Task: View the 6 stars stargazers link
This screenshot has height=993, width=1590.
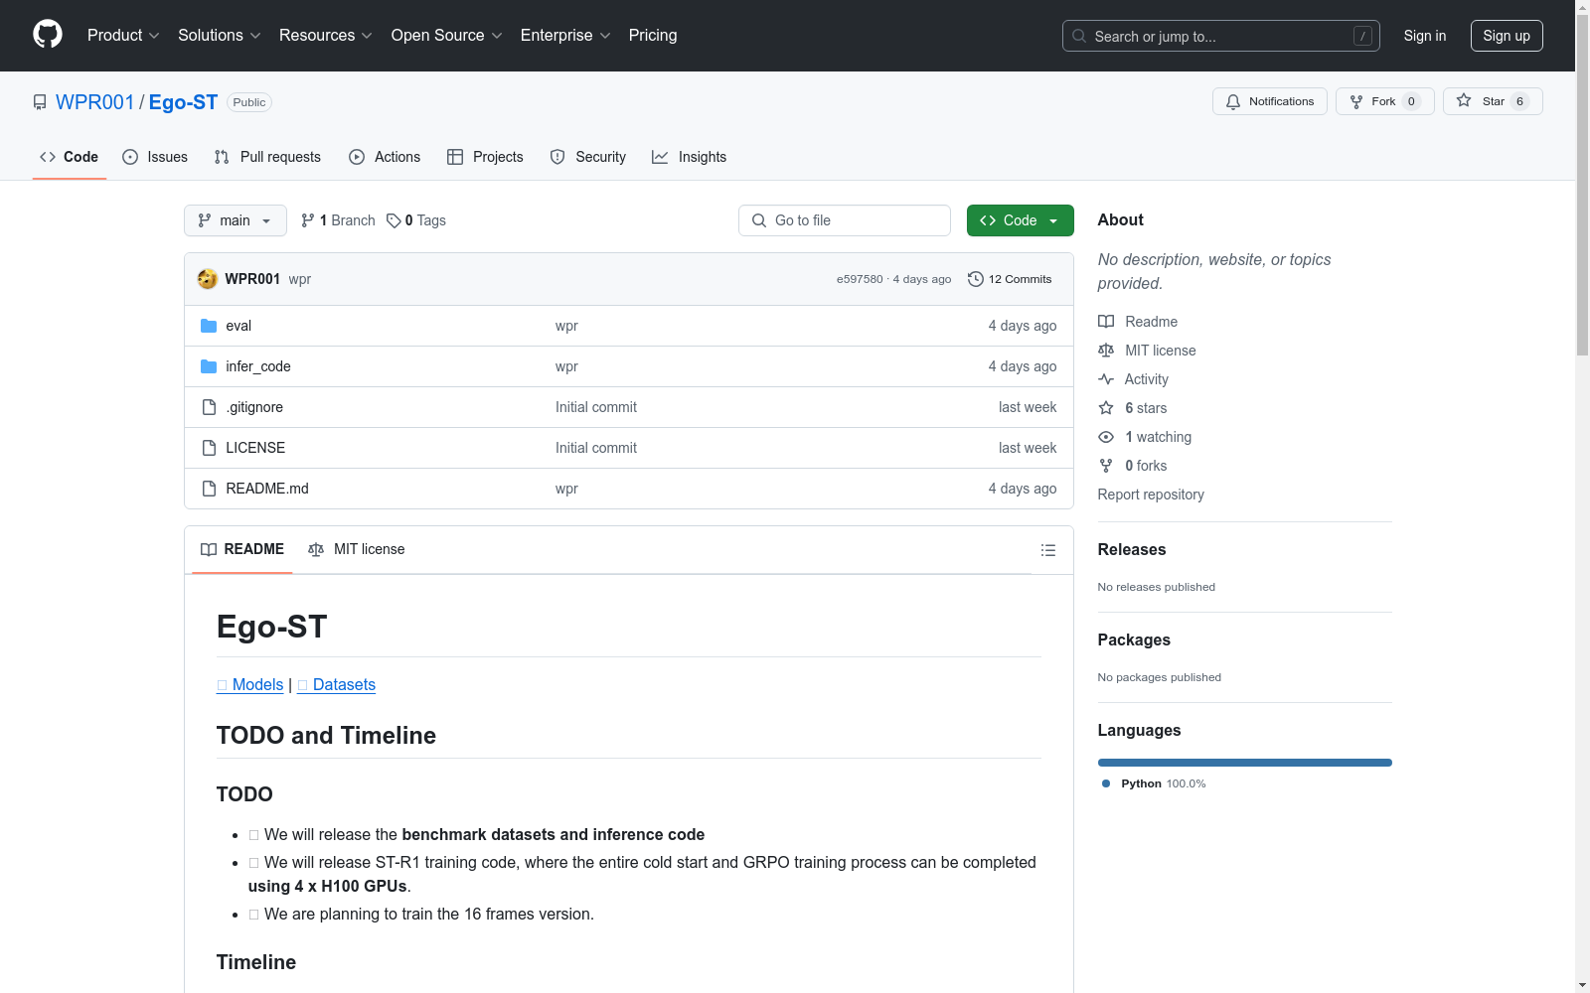Action: point(1133,408)
